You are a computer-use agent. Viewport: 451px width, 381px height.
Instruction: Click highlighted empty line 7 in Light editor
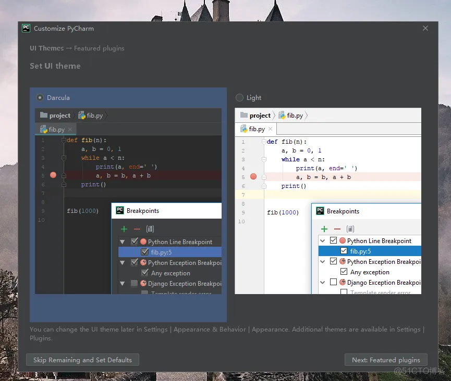[x=328, y=195]
